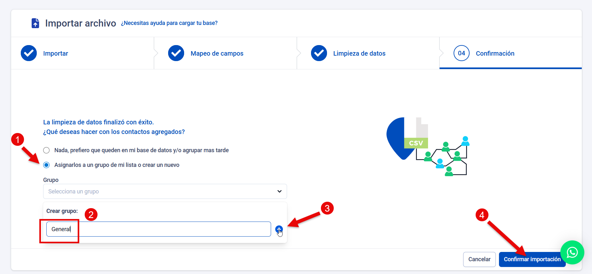
Task: Click the Limpieza de datos checkmark icon
Action: 319,53
